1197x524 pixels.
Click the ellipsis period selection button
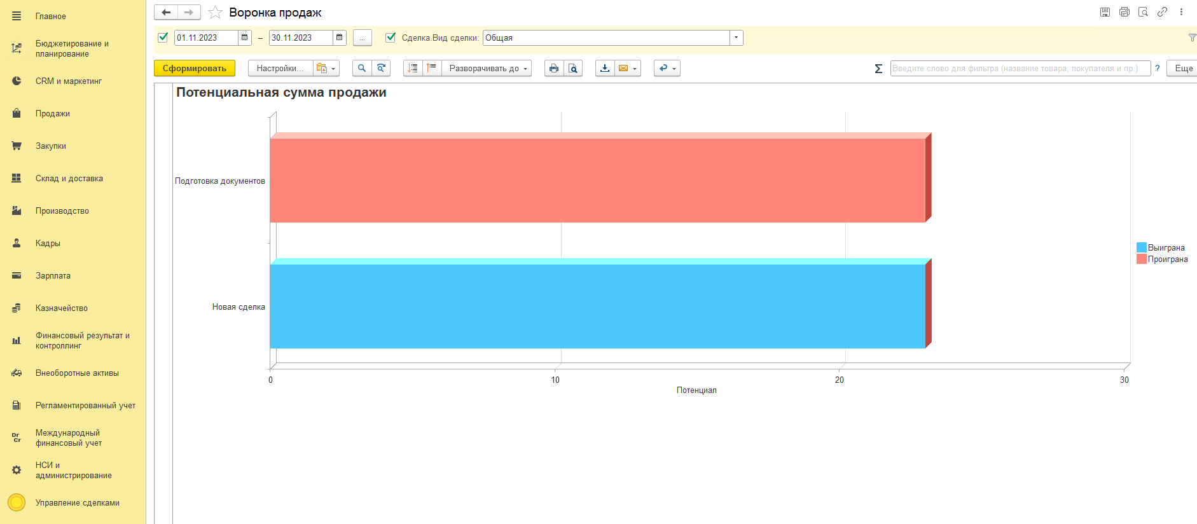coord(363,38)
